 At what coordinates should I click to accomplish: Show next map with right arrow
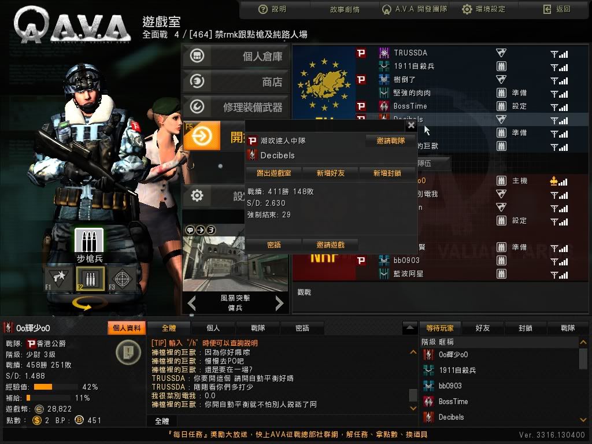[x=279, y=303]
